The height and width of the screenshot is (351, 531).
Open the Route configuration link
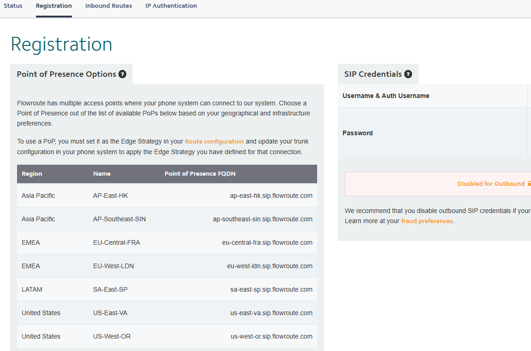[x=214, y=141]
